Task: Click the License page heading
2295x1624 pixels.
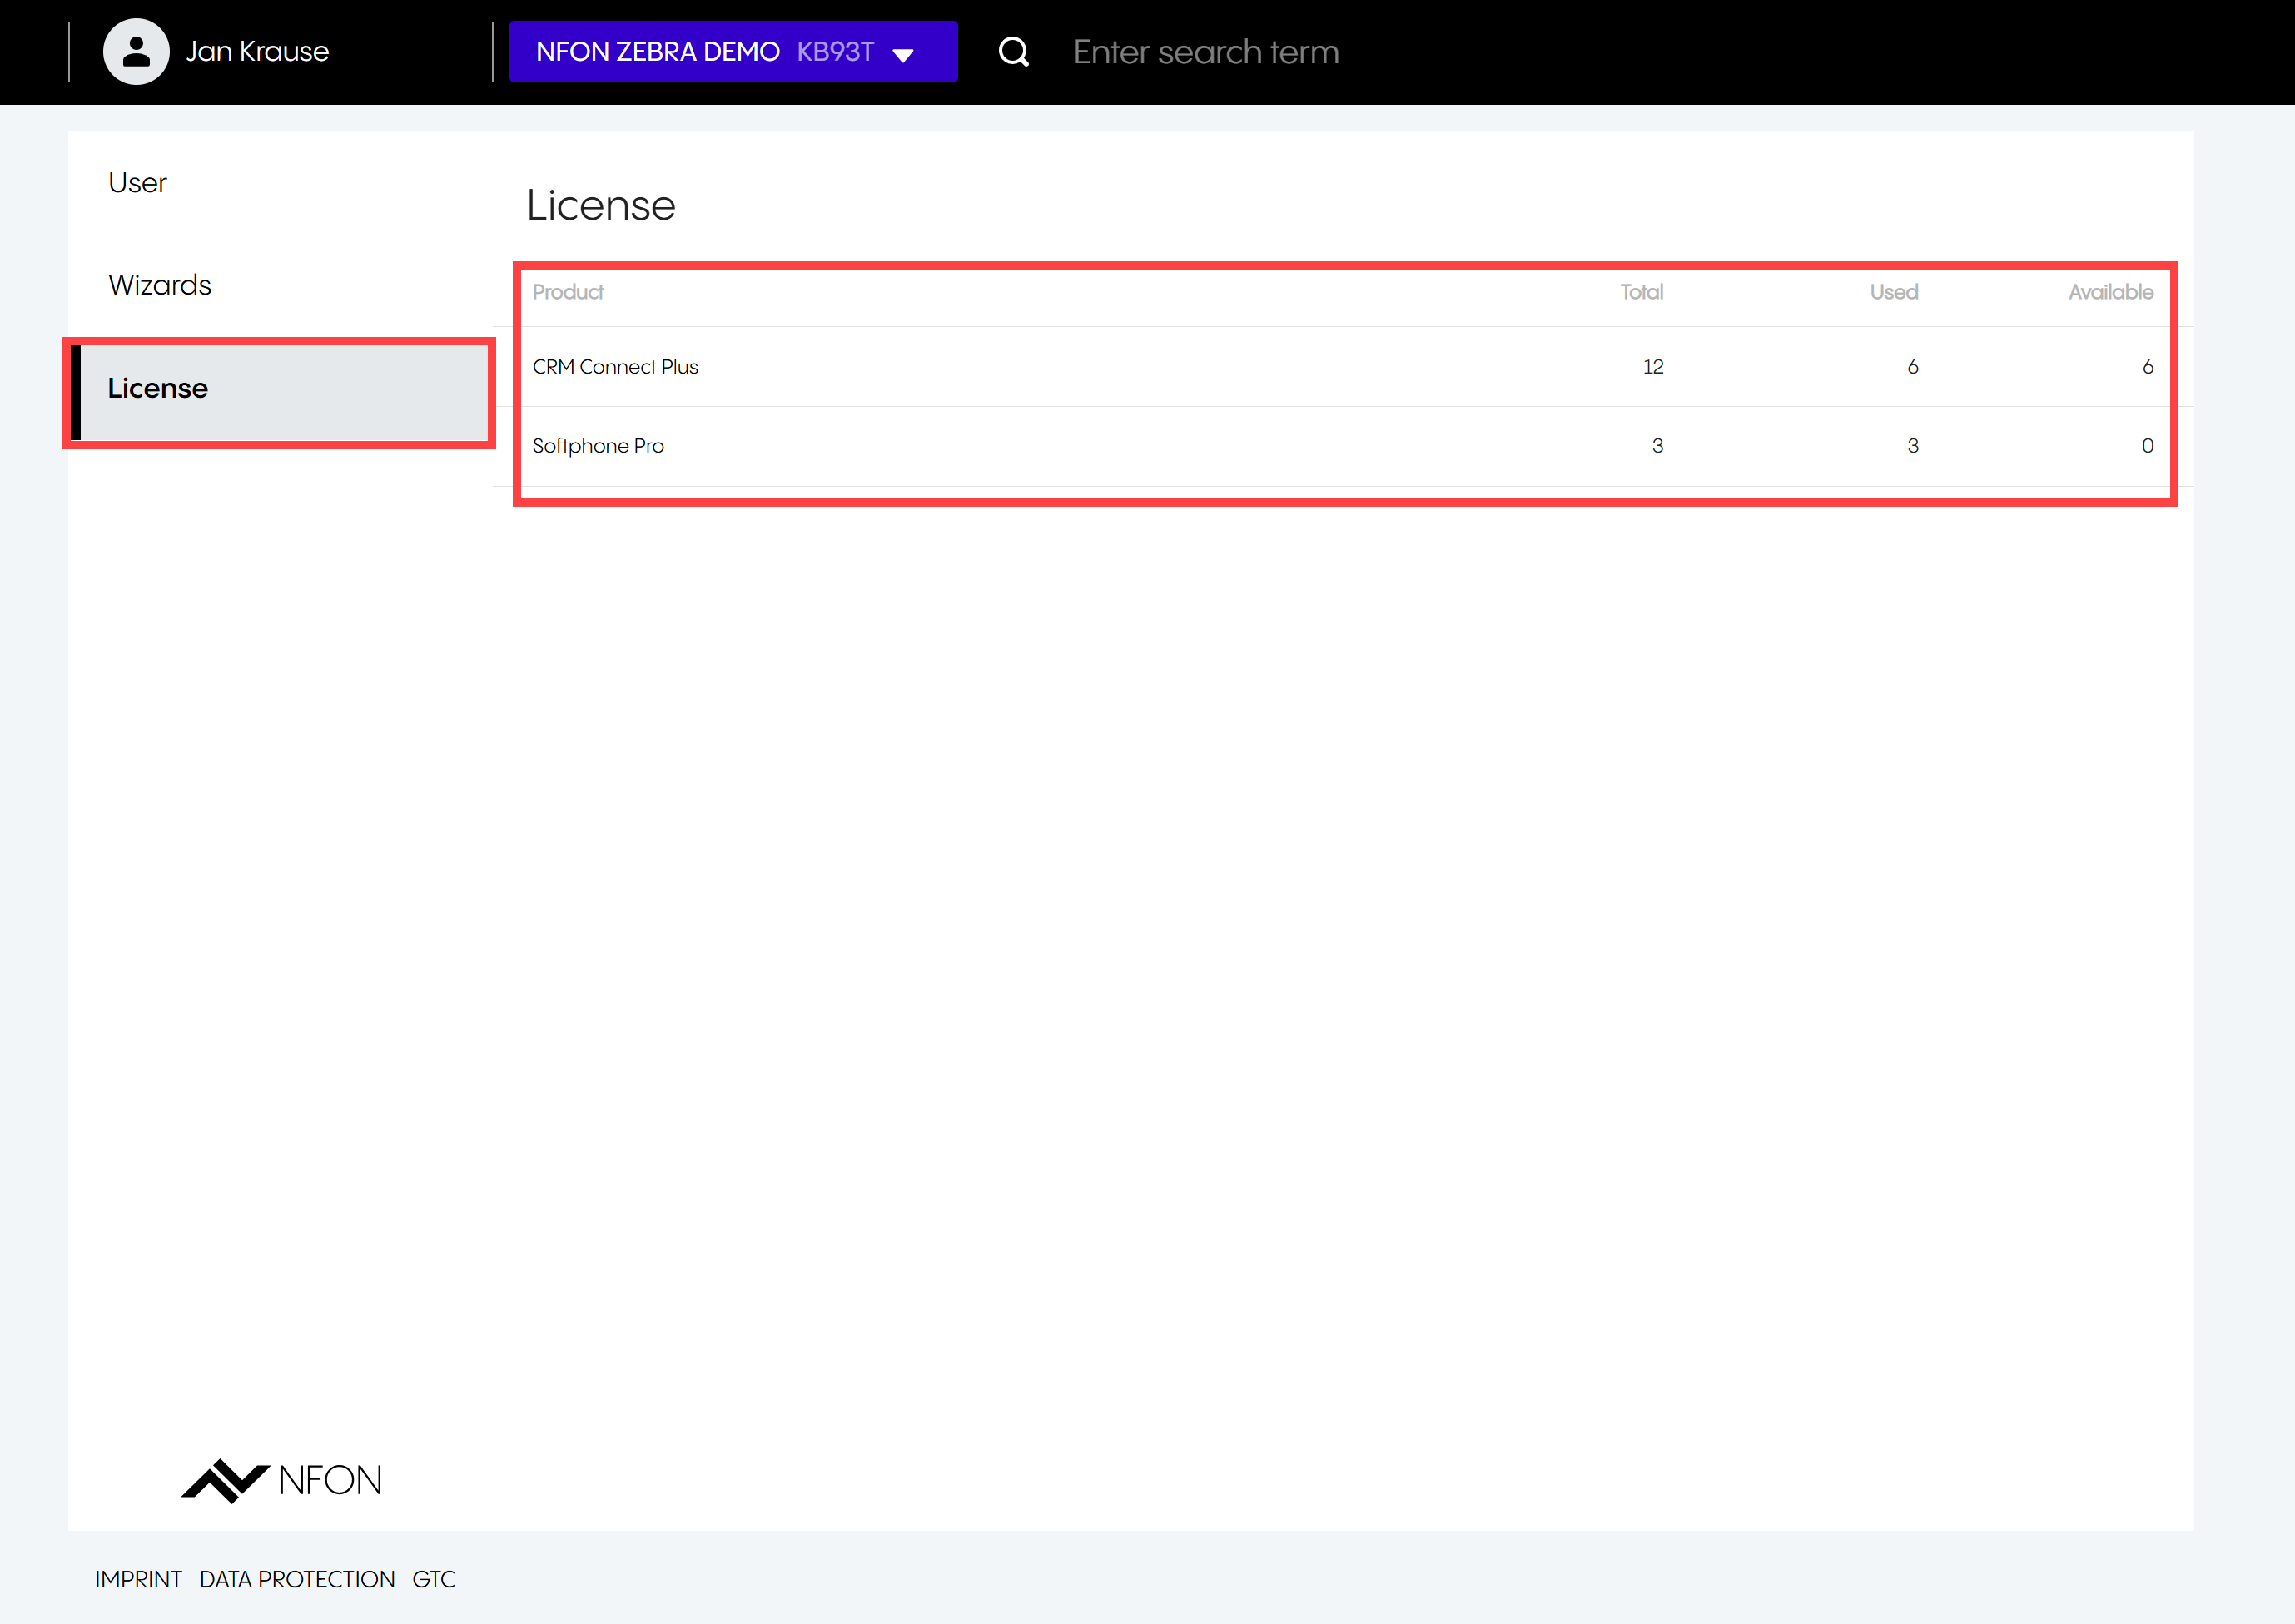Action: tap(600, 206)
